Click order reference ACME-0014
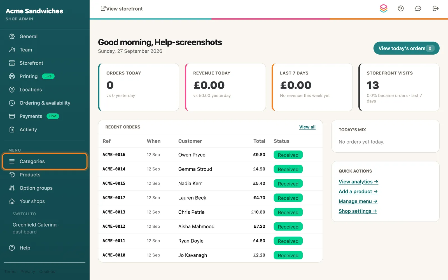 click(114, 169)
